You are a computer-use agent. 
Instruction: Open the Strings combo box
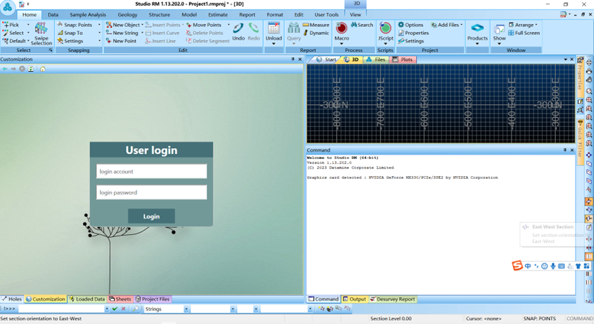[x=165, y=310]
